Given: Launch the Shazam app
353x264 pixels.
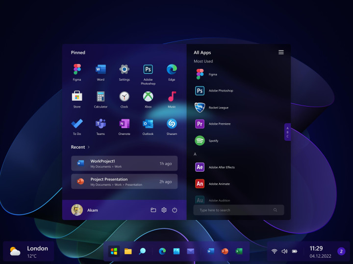Looking at the screenshot, I should (x=172, y=124).
